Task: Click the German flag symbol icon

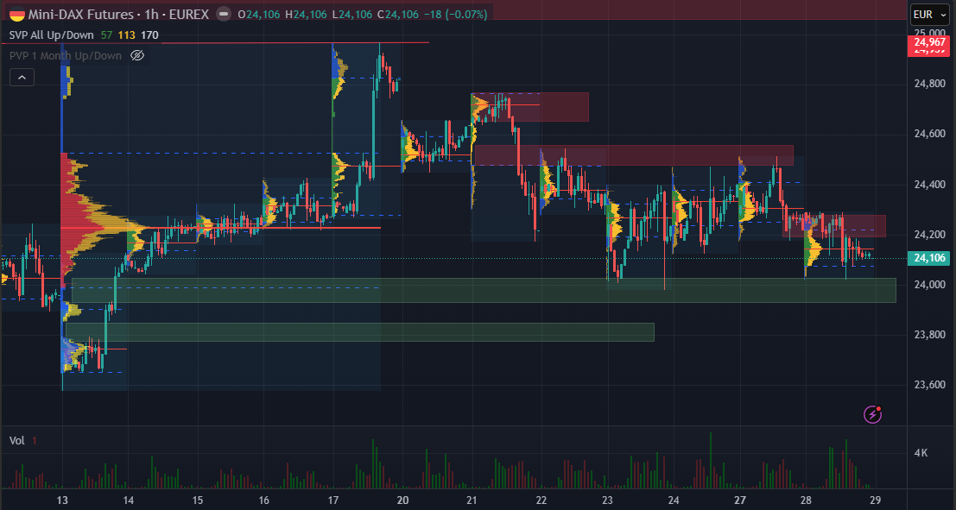Action: 17,14
